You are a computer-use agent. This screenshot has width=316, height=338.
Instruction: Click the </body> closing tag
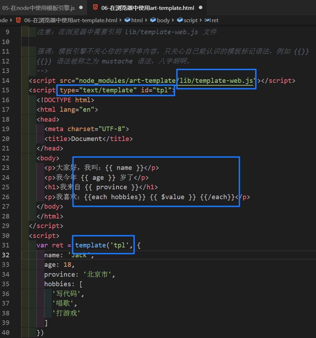coord(50,207)
